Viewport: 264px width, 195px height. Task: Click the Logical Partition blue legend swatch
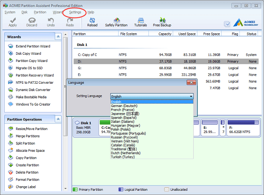tap(121, 189)
